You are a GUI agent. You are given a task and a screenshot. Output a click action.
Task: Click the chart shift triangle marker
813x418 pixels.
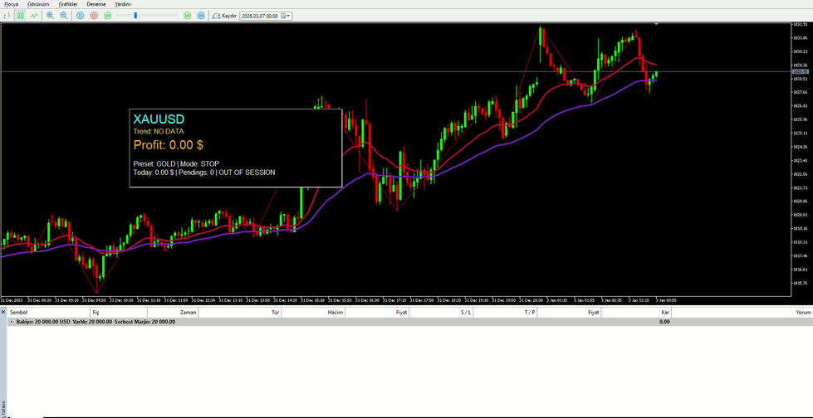point(656,24)
